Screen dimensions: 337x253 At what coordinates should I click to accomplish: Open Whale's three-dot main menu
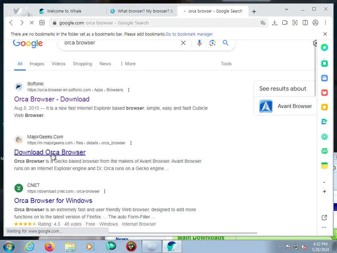tap(325, 23)
